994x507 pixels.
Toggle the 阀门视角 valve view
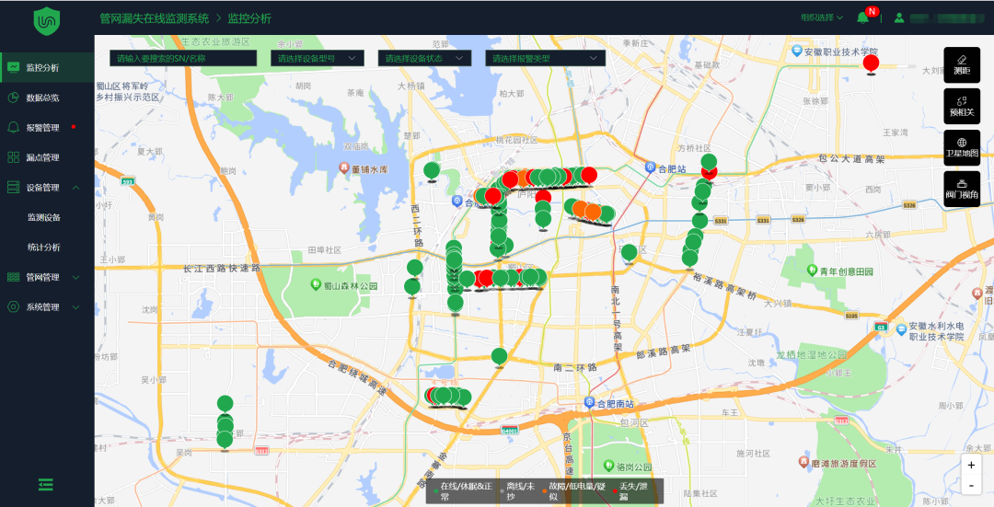coord(962,189)
